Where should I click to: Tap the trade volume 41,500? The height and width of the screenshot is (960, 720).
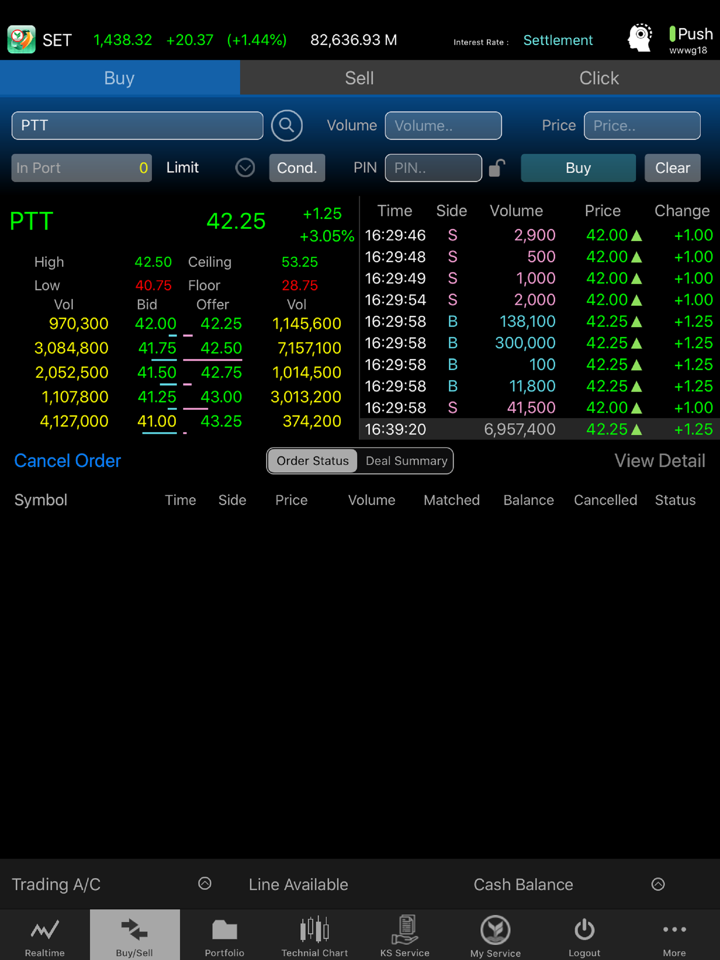coord(531,408)
